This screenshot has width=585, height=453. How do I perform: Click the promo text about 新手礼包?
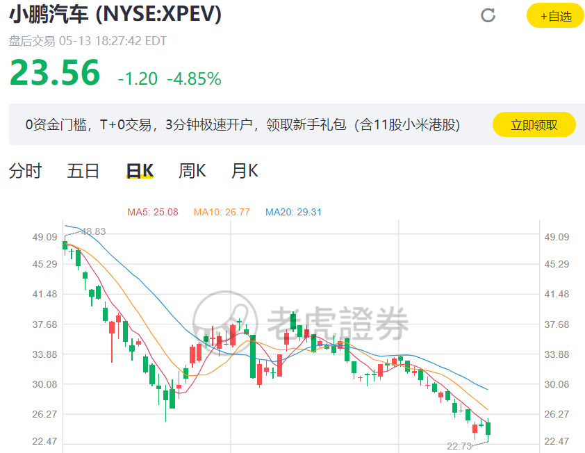[x=242, y=125]
